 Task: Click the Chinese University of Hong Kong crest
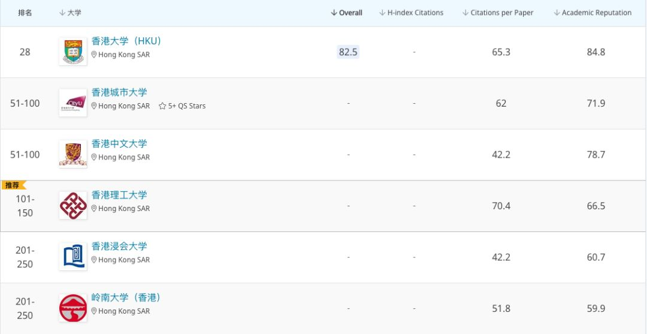pos(73,155)
